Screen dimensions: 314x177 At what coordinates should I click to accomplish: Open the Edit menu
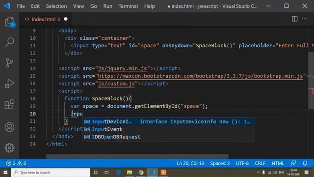tap(35, 6)
